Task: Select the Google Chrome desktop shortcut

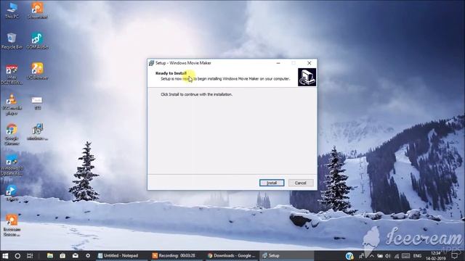Action: (12, 134)
